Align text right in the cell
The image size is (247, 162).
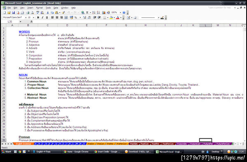(x=61, y=17)
